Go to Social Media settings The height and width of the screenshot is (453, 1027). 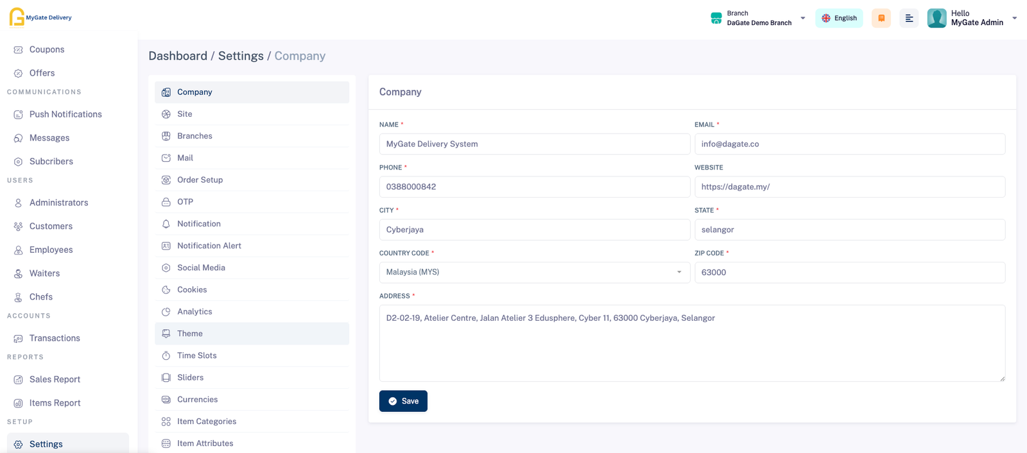201,268
